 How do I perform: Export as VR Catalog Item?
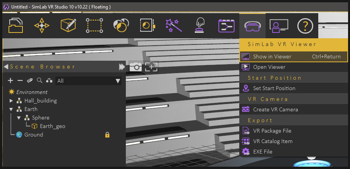pyautogui.click(x=293, y=141)
